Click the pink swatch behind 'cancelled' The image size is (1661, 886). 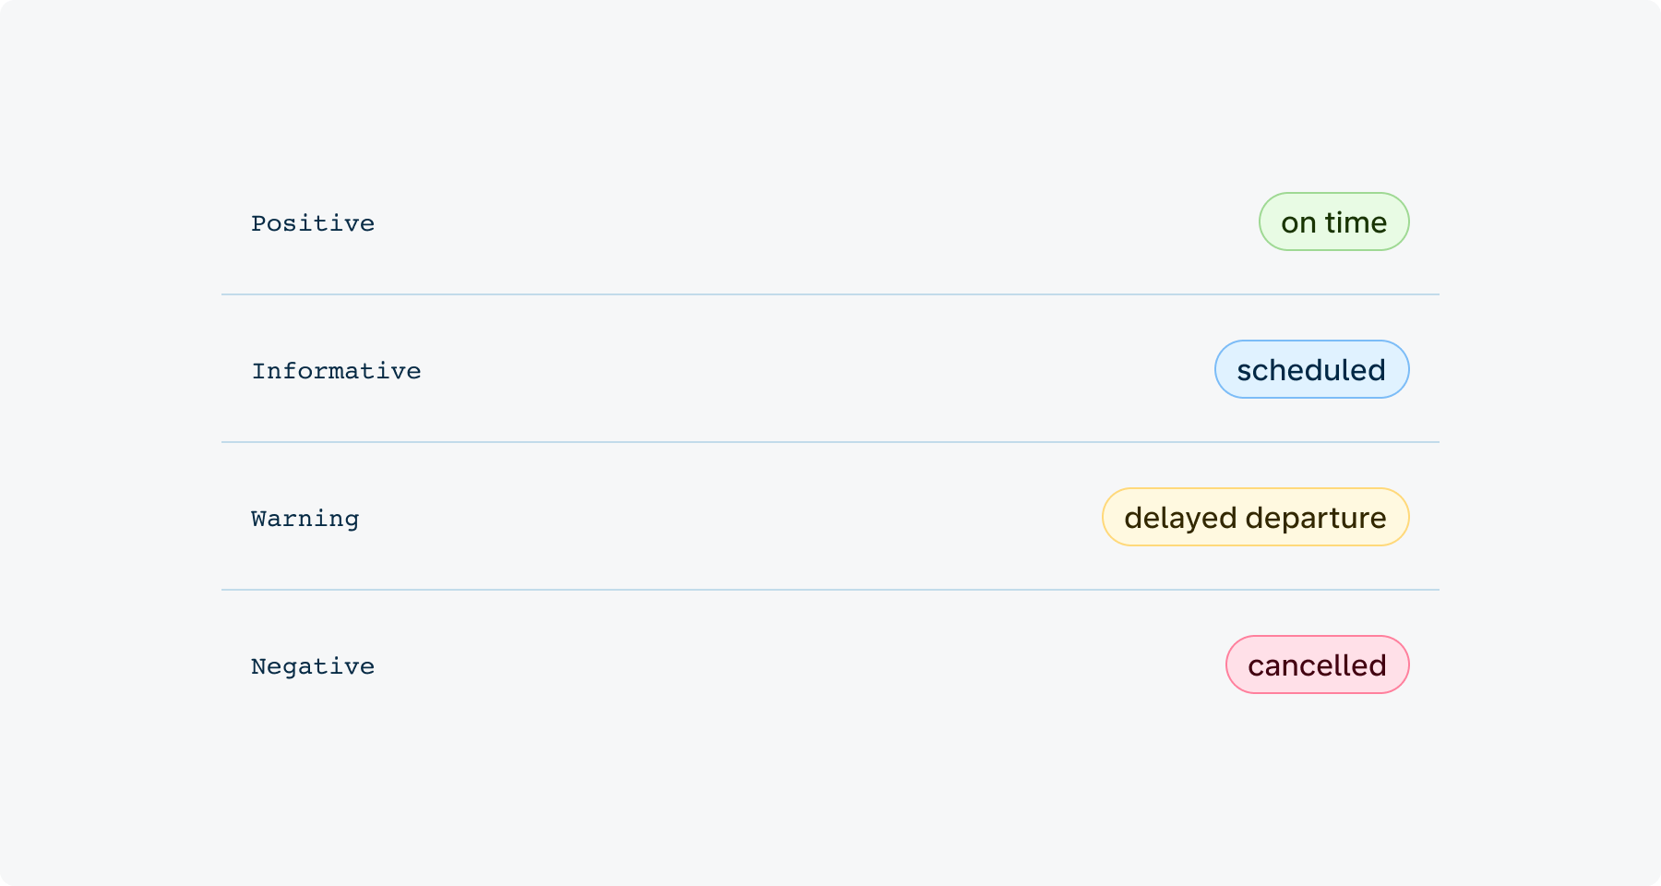coord(1318,664)
